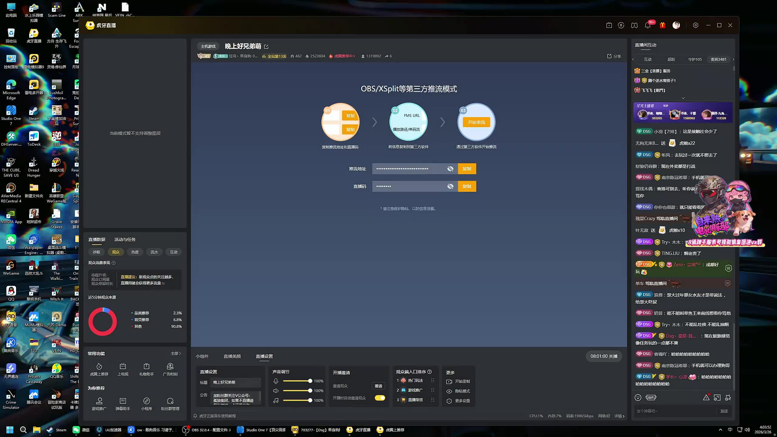Expand the guest list chevron down
Viewport: 777px width, 437px height.
[x=683, y=98]
